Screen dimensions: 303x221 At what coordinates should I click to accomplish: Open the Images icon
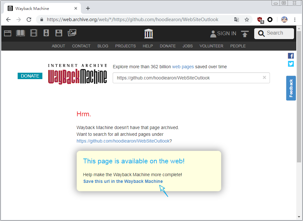click(x=72, y=33)
